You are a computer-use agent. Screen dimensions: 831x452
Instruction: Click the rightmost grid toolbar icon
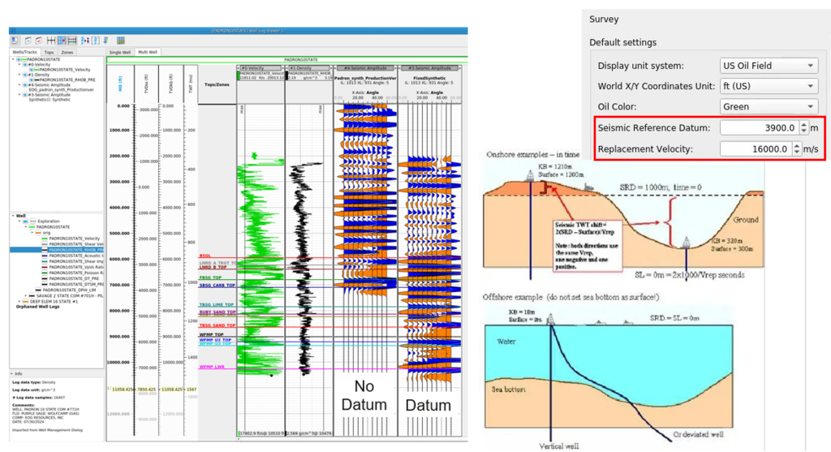click(120, 40)
